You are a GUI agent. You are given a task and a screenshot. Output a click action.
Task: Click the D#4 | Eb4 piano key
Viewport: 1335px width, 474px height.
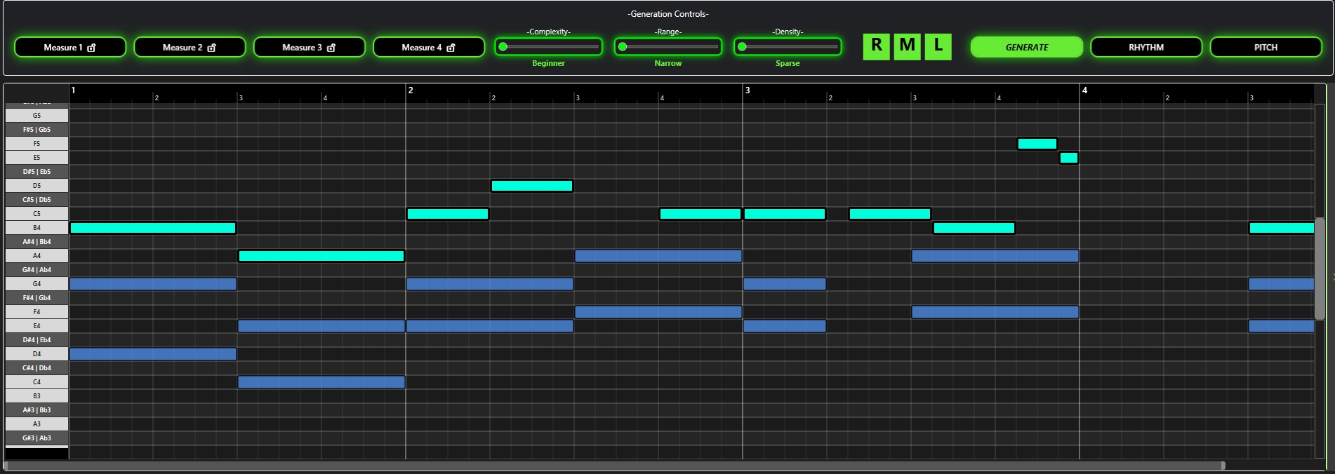(x=36, y=339)
